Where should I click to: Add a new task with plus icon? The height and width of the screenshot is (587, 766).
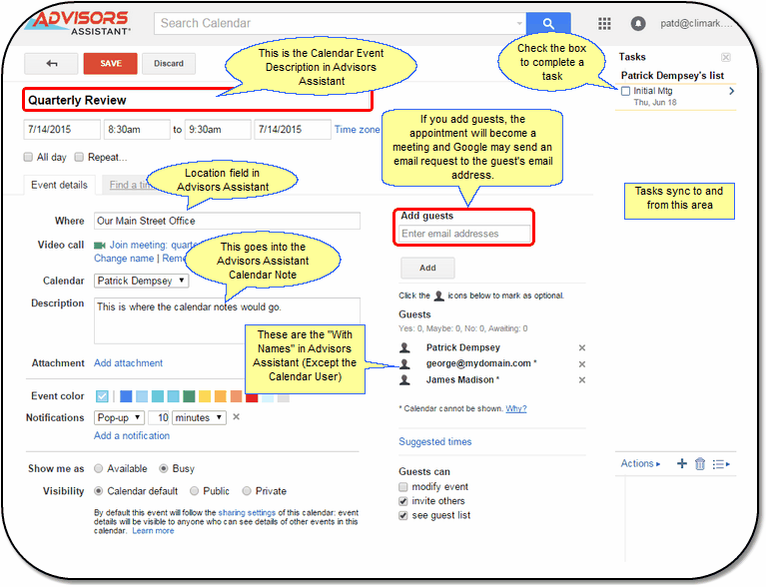[x=682, y=463]
